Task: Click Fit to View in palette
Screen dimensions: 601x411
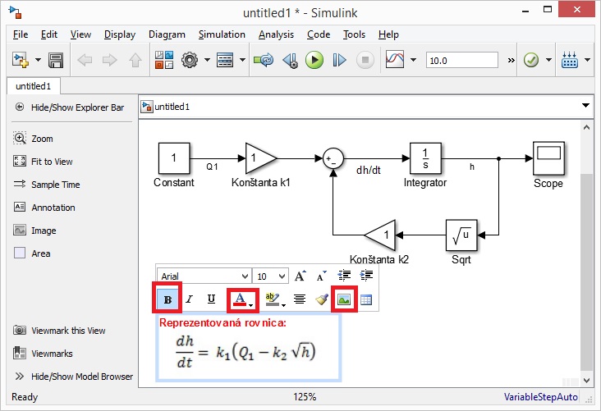Action: [43, 162]
